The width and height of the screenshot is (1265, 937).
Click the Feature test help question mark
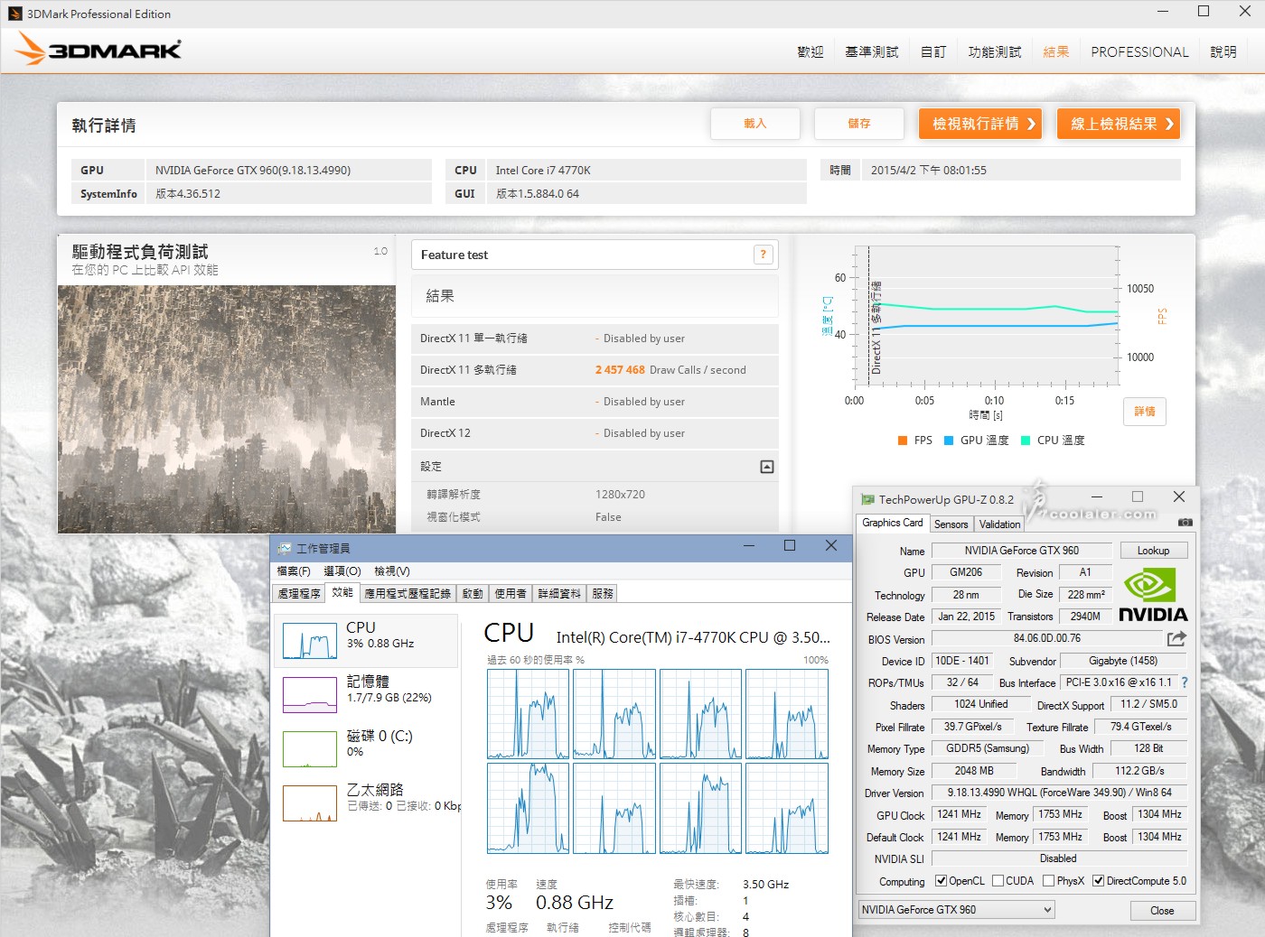tap(764, 255)
